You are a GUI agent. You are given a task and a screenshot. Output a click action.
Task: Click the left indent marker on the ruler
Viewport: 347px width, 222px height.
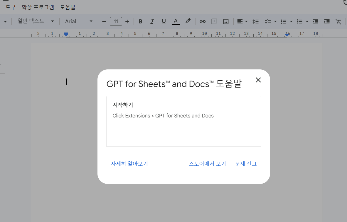pyautogui.click(x=66, y=34)
